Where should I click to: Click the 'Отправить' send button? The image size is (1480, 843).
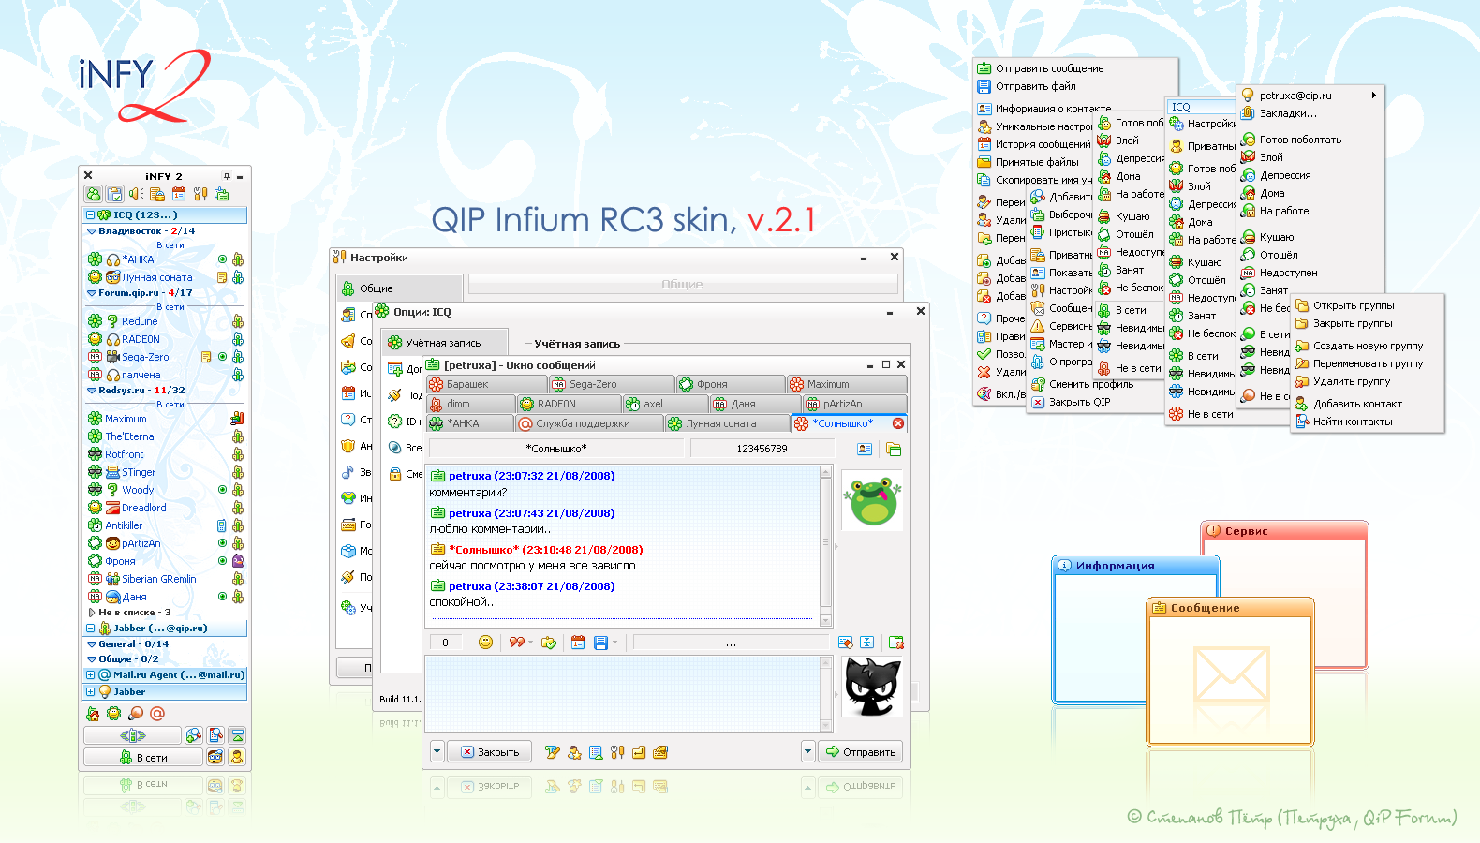860,752
